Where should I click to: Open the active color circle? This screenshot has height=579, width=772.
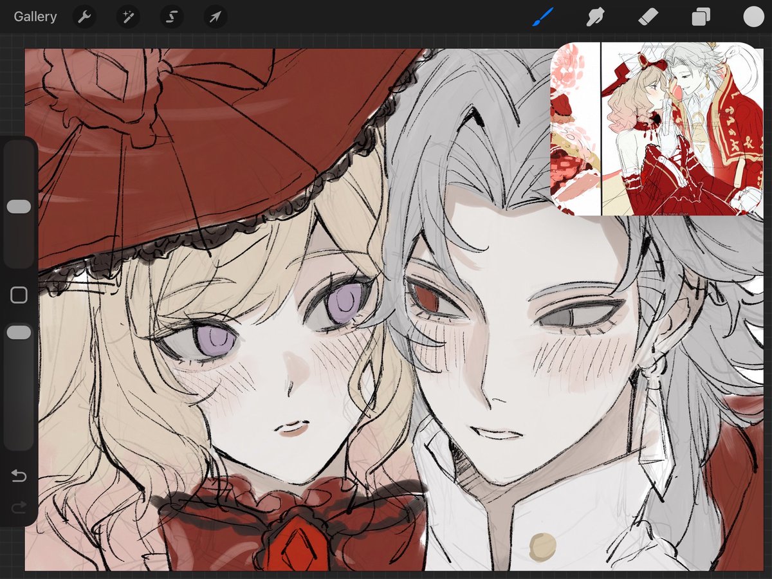[753, 17]
